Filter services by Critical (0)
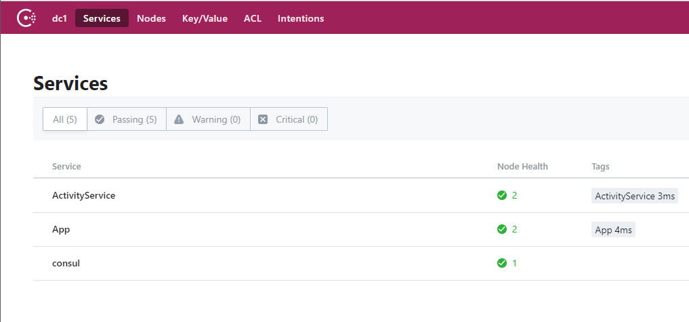Viewport: 689px width, 322px height. click(296, 119)
